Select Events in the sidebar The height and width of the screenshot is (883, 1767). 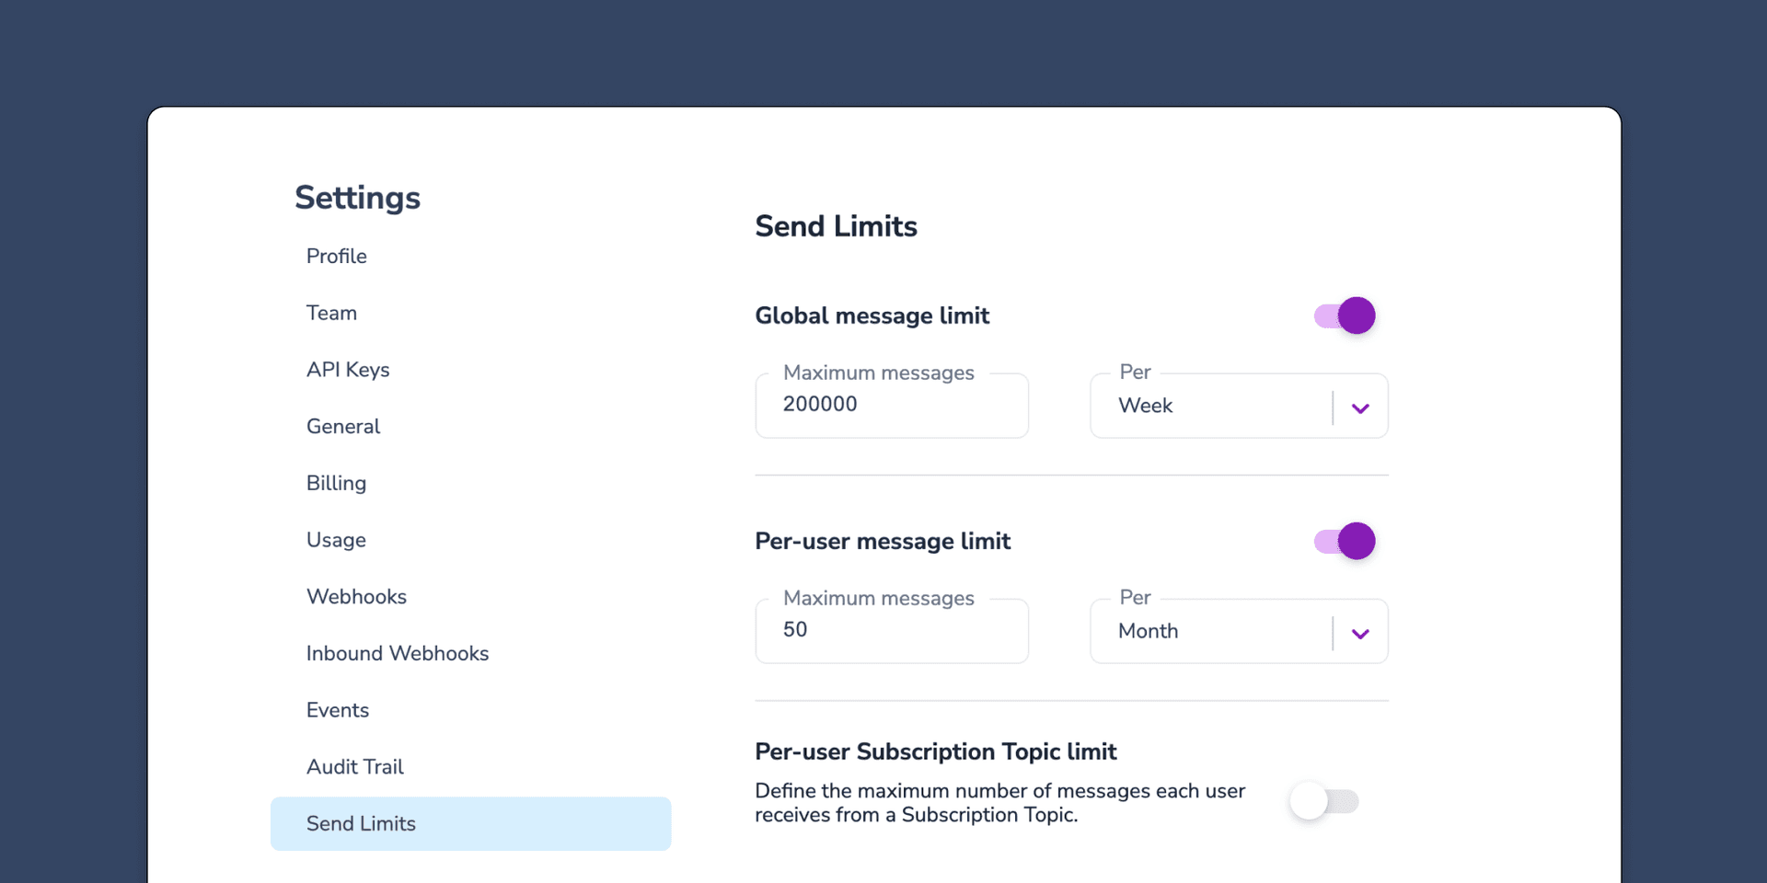point(337,710)
